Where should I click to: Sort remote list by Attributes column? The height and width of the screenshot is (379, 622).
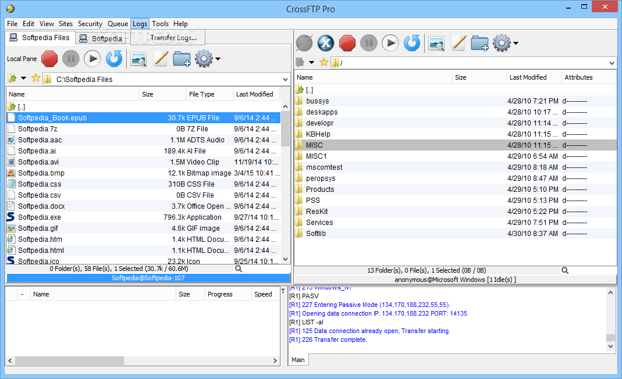click(x=589, y=77)
